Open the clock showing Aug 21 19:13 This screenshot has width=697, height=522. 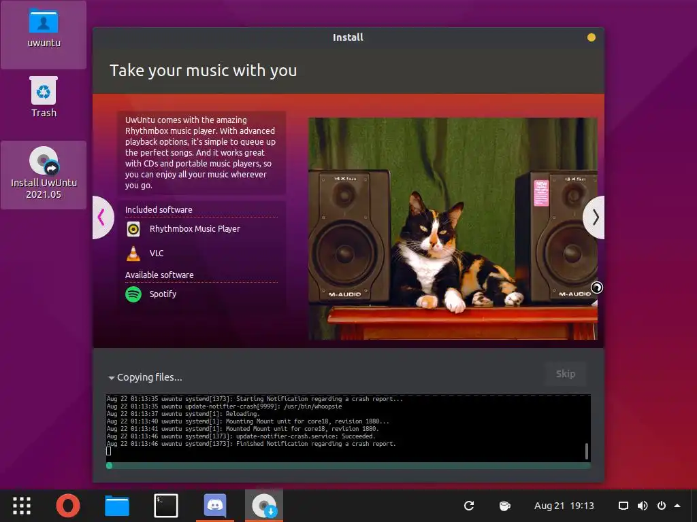[564, 506]
